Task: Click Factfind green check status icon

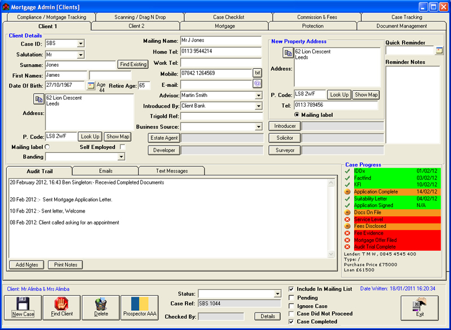Action: tap(347, 178)
